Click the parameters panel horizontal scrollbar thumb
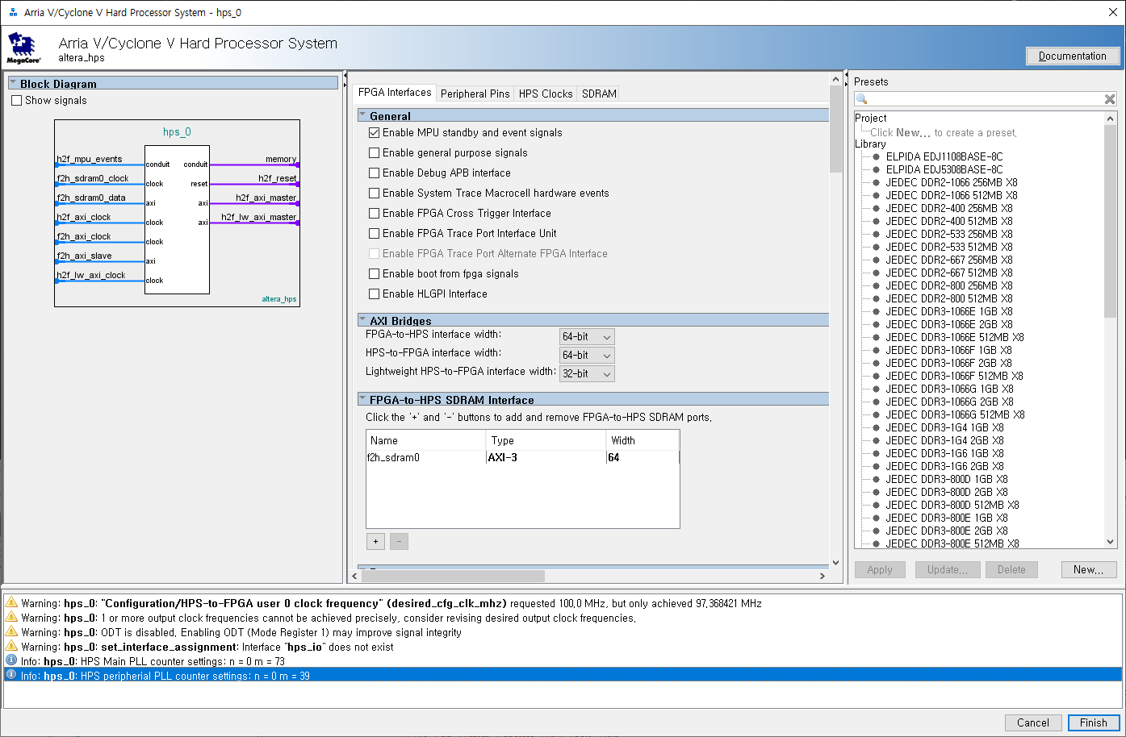 (453, 576)
